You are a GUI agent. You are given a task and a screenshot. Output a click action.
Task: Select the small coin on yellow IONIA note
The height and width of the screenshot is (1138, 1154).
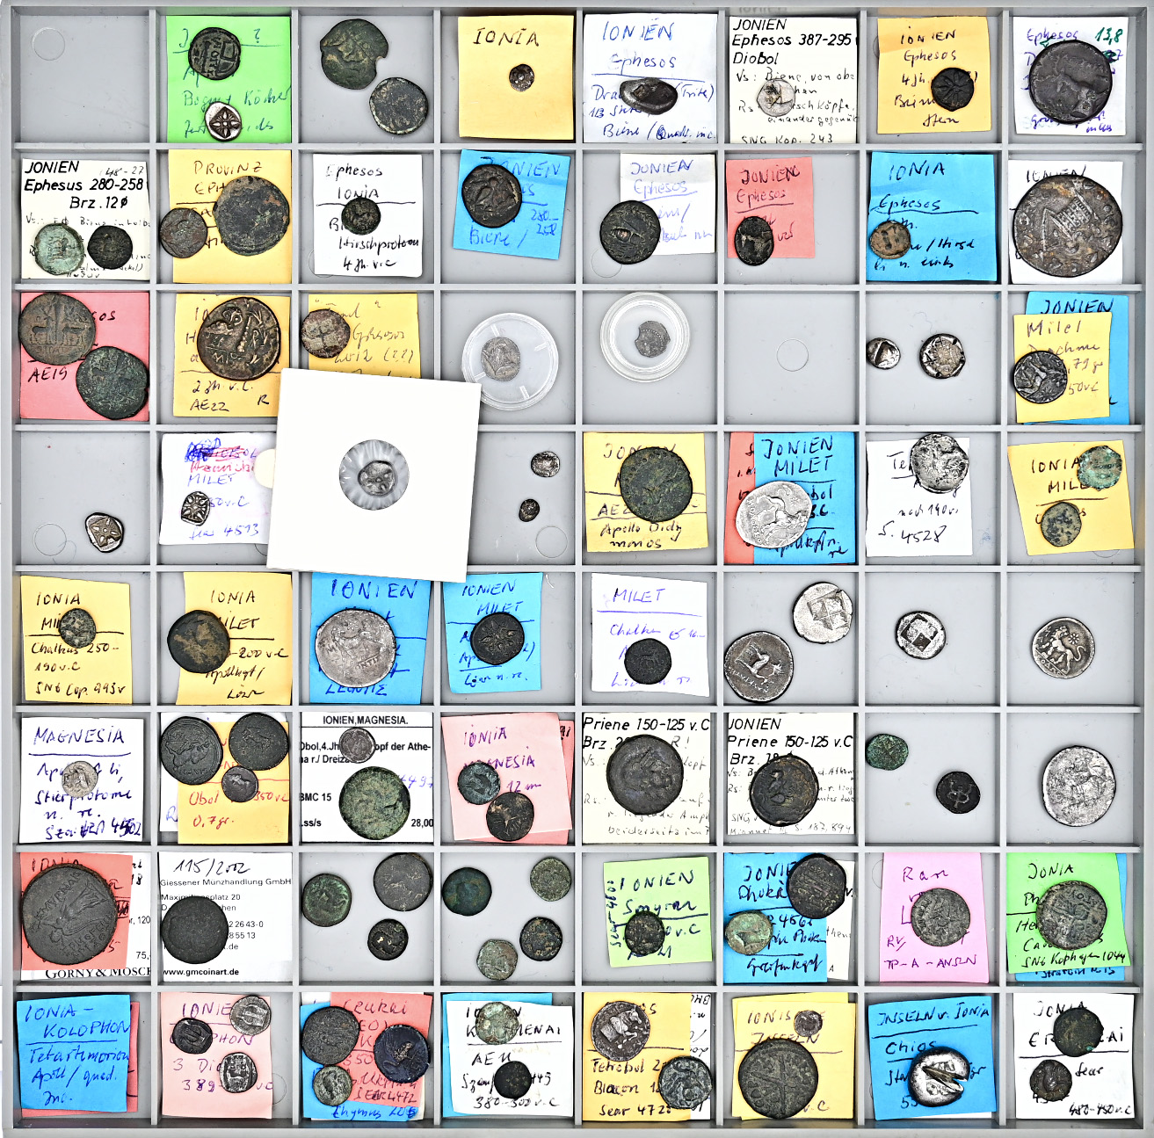point(521,77)
